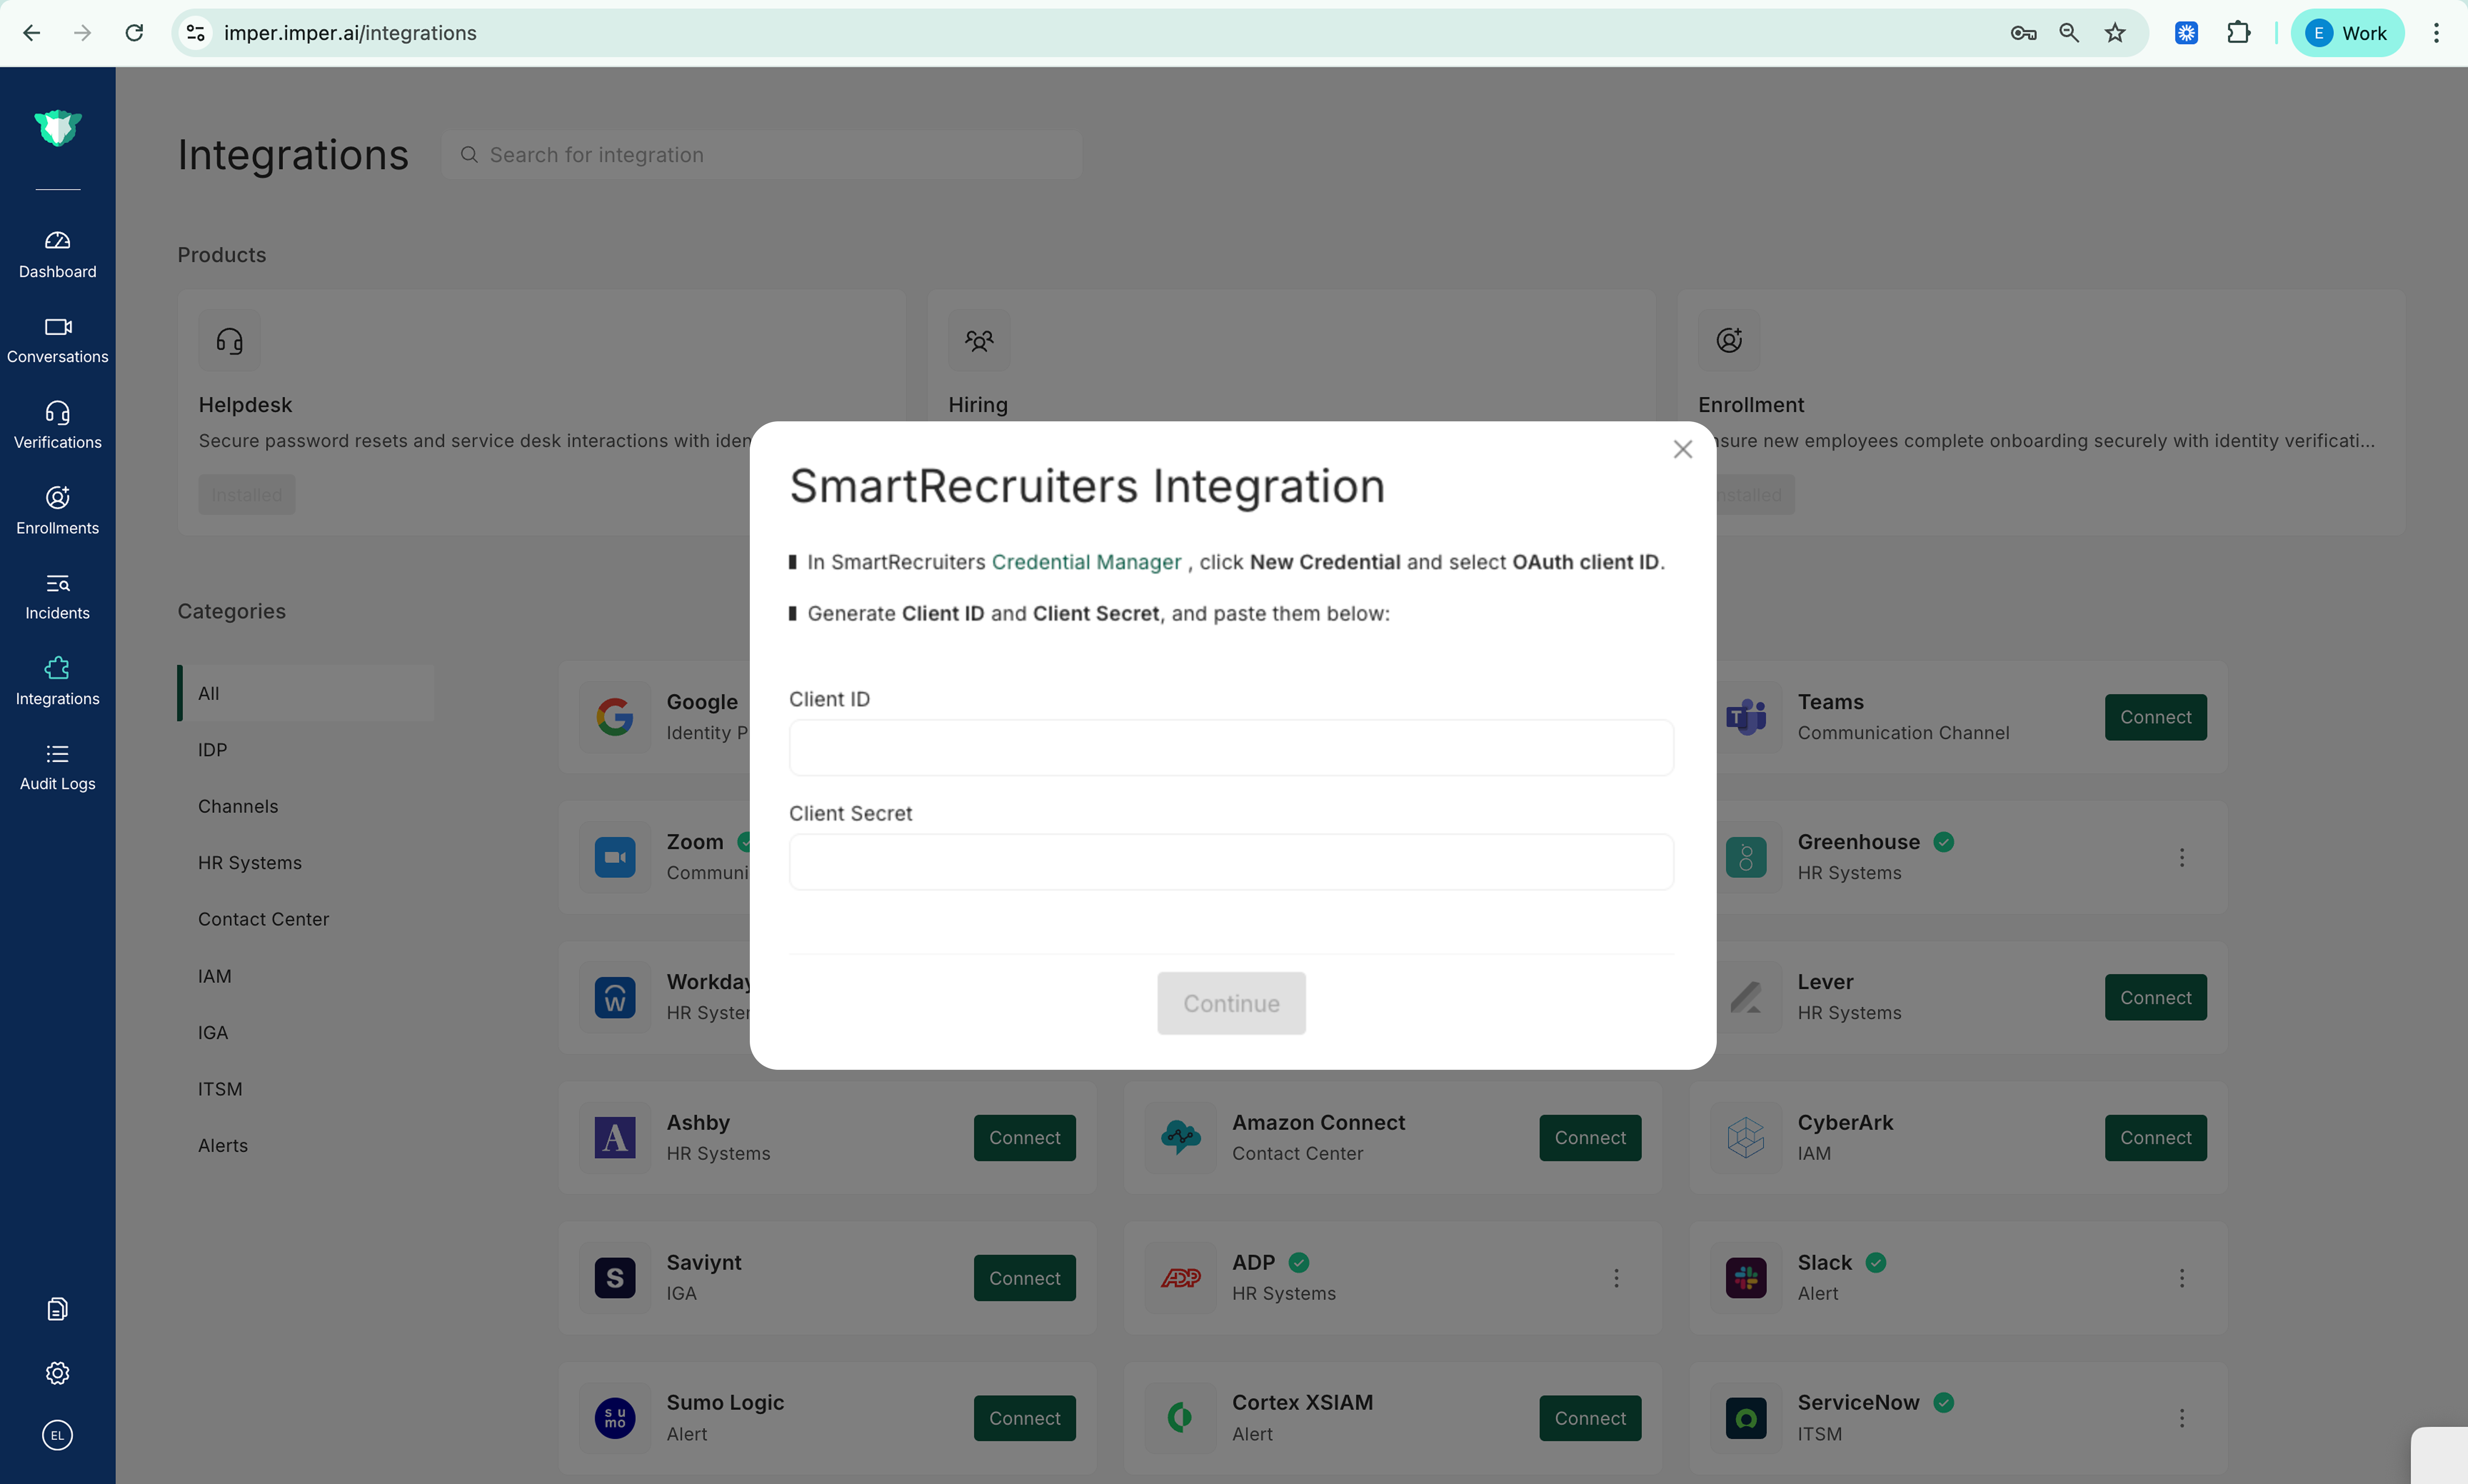Click the Greenhouse integration logo
2468x1484 pixels.
1746,857
